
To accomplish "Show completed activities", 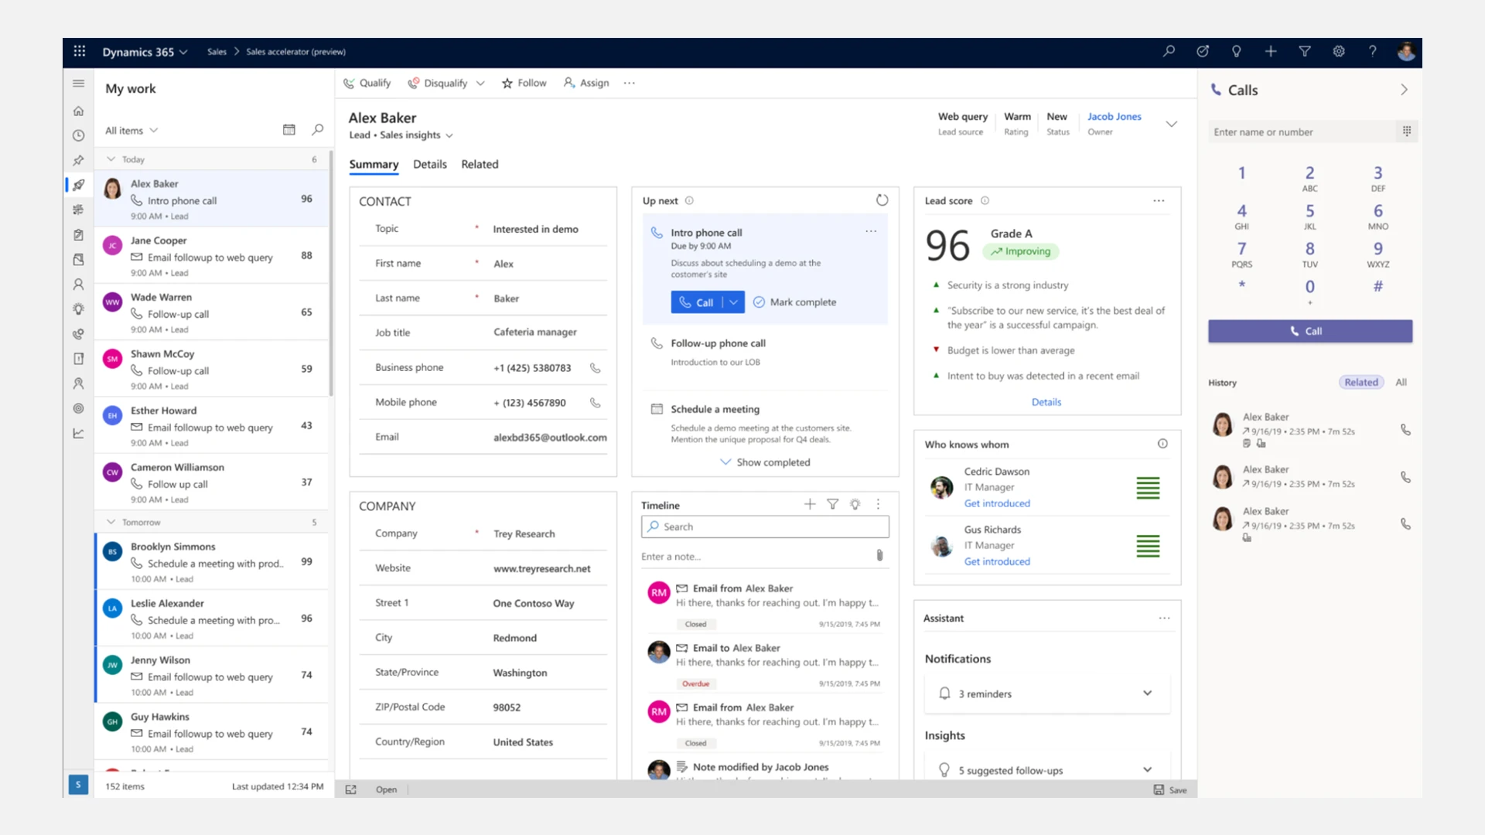I will tap(765, 462).
